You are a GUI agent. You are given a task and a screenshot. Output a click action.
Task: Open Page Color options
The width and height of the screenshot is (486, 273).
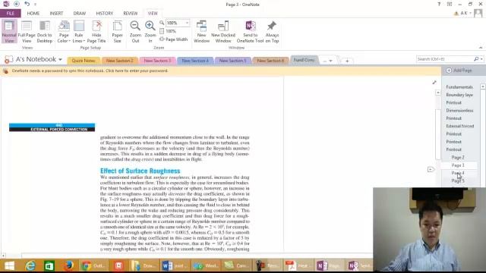[x=64, y=32]
